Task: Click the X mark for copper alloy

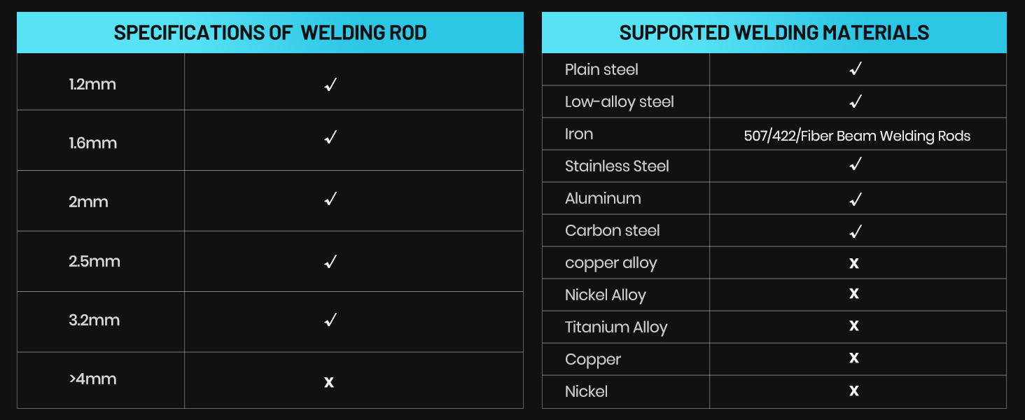Action: coord(854,263)
